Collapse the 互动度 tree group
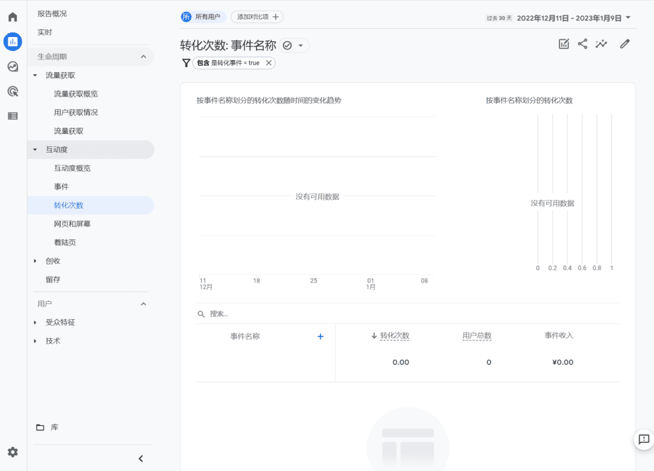Image resolution: width=654 pixels, height=471 pixels. click(35, 149)
